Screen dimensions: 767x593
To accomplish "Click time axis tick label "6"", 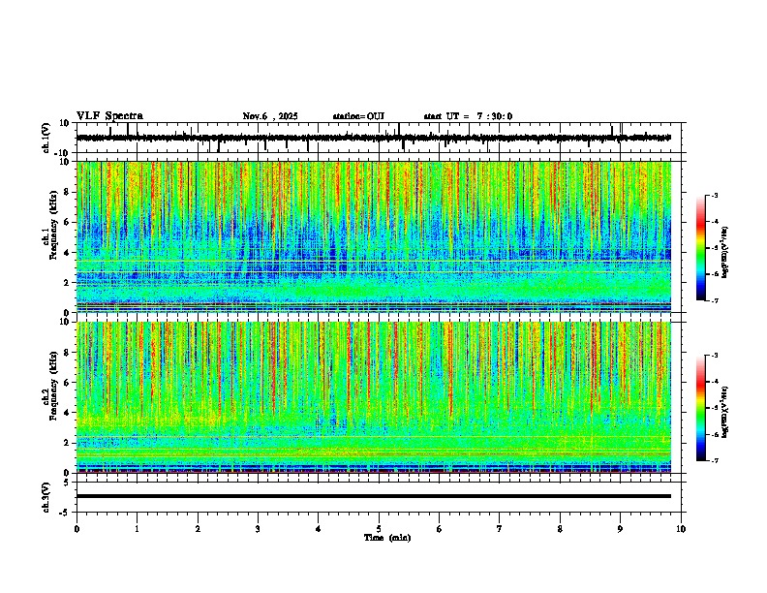I will click(440, 529).
